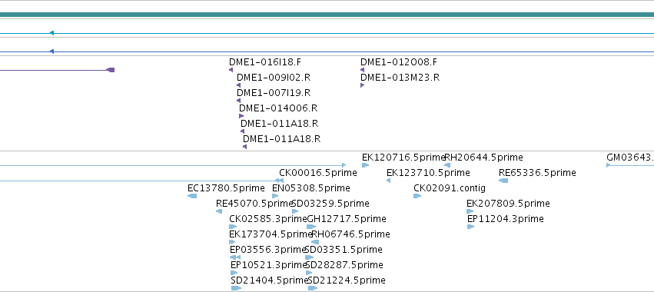The image size is (654, 292).
Task: Click the DME1-009I02.R feature label
Action: point(274,78)
